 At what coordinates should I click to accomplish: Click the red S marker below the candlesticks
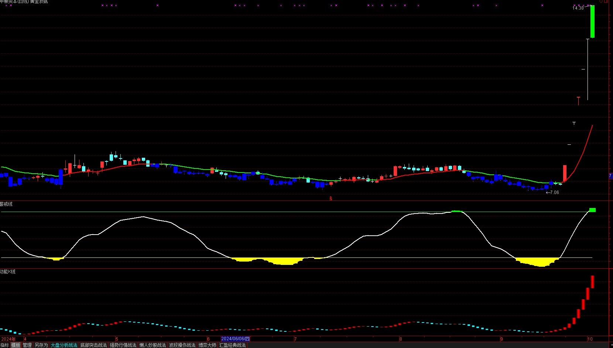click(x=331, y=198)
